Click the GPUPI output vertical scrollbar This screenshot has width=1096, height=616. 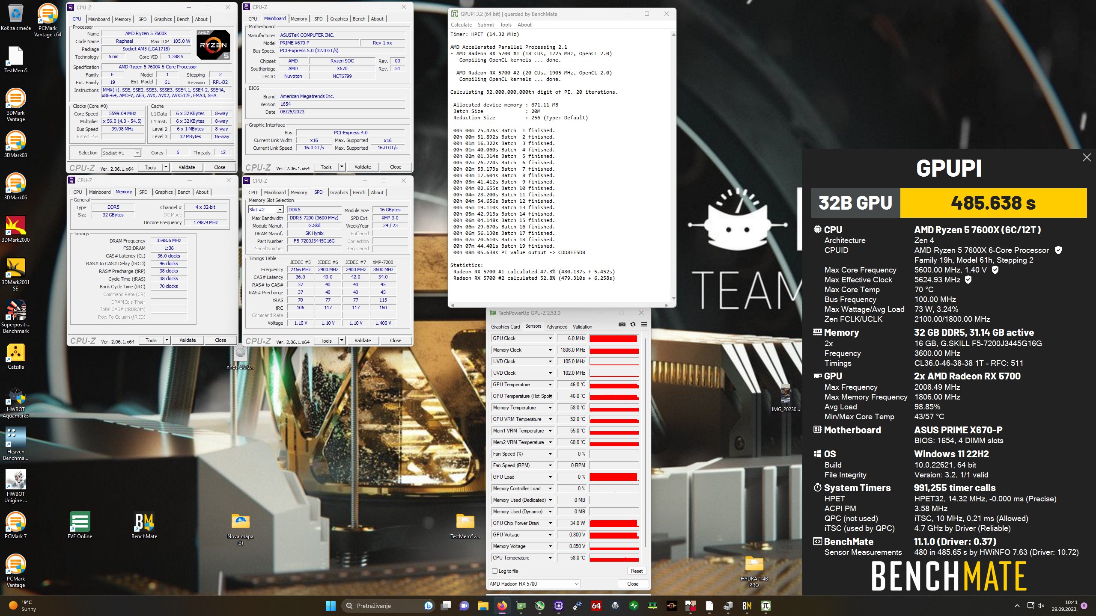(673, 167)
